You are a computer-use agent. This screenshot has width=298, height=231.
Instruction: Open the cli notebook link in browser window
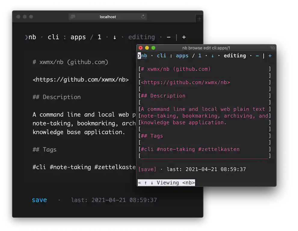[x=54, y=37]
